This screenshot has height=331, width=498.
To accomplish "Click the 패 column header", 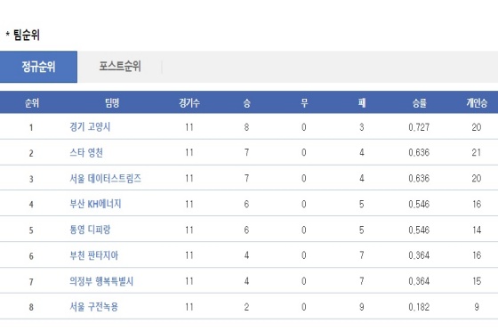I will point(362,103).
